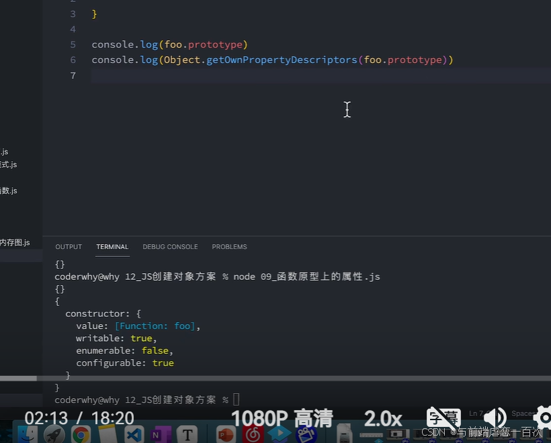Screen dimensions: 551x443
Task: Click 'node 09_函数原型上的属性.js' command text
Action: coord(307,277)
